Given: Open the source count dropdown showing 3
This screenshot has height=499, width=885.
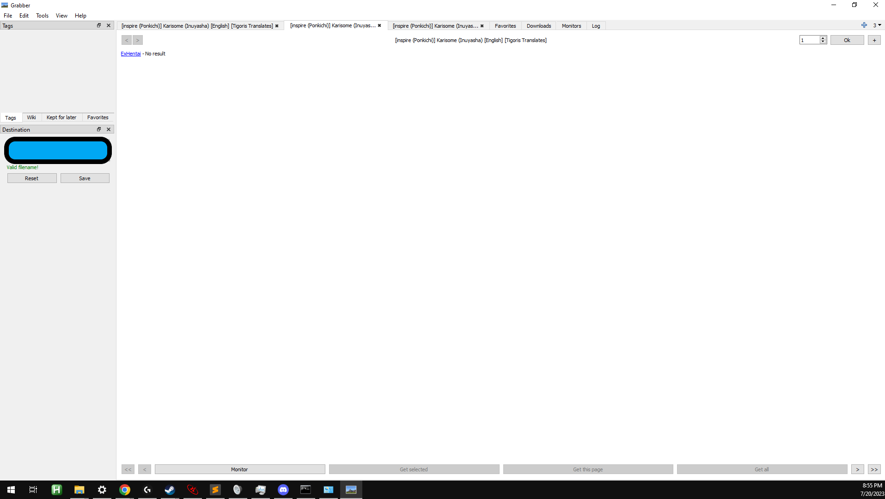Looking at the screenshot, I should [876, 25].
